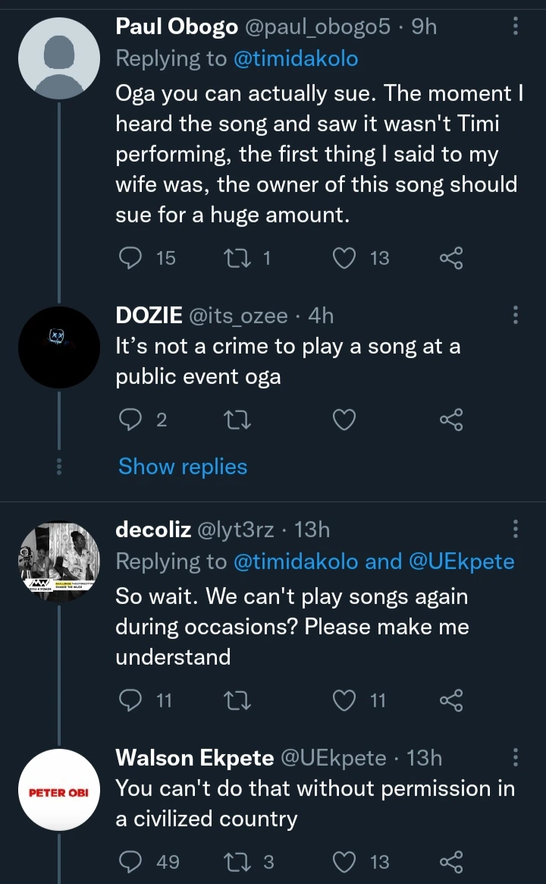The height and width of the screenshot is (884, 546).
Task: Share Paul Obogo's tweet
Action: [x=451, y=258]
